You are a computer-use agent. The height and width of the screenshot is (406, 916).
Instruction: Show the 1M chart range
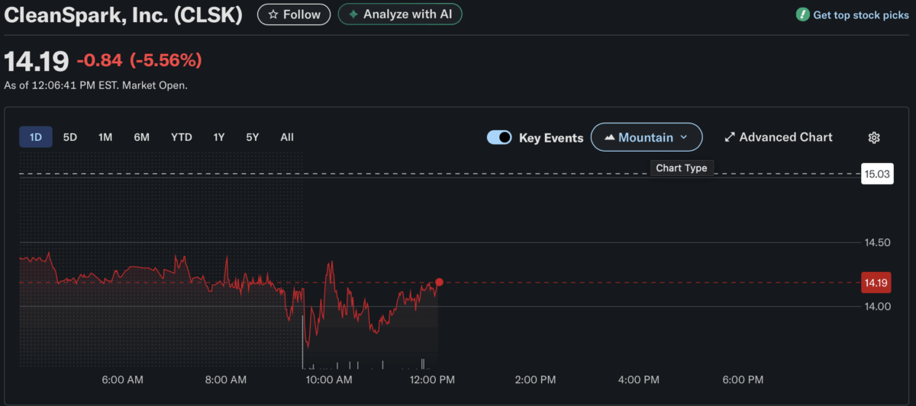click(105, 137)
